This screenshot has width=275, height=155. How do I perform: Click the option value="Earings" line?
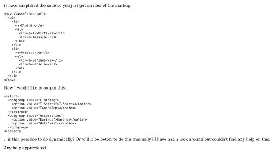pyautogui.click(x=49, y=119)
